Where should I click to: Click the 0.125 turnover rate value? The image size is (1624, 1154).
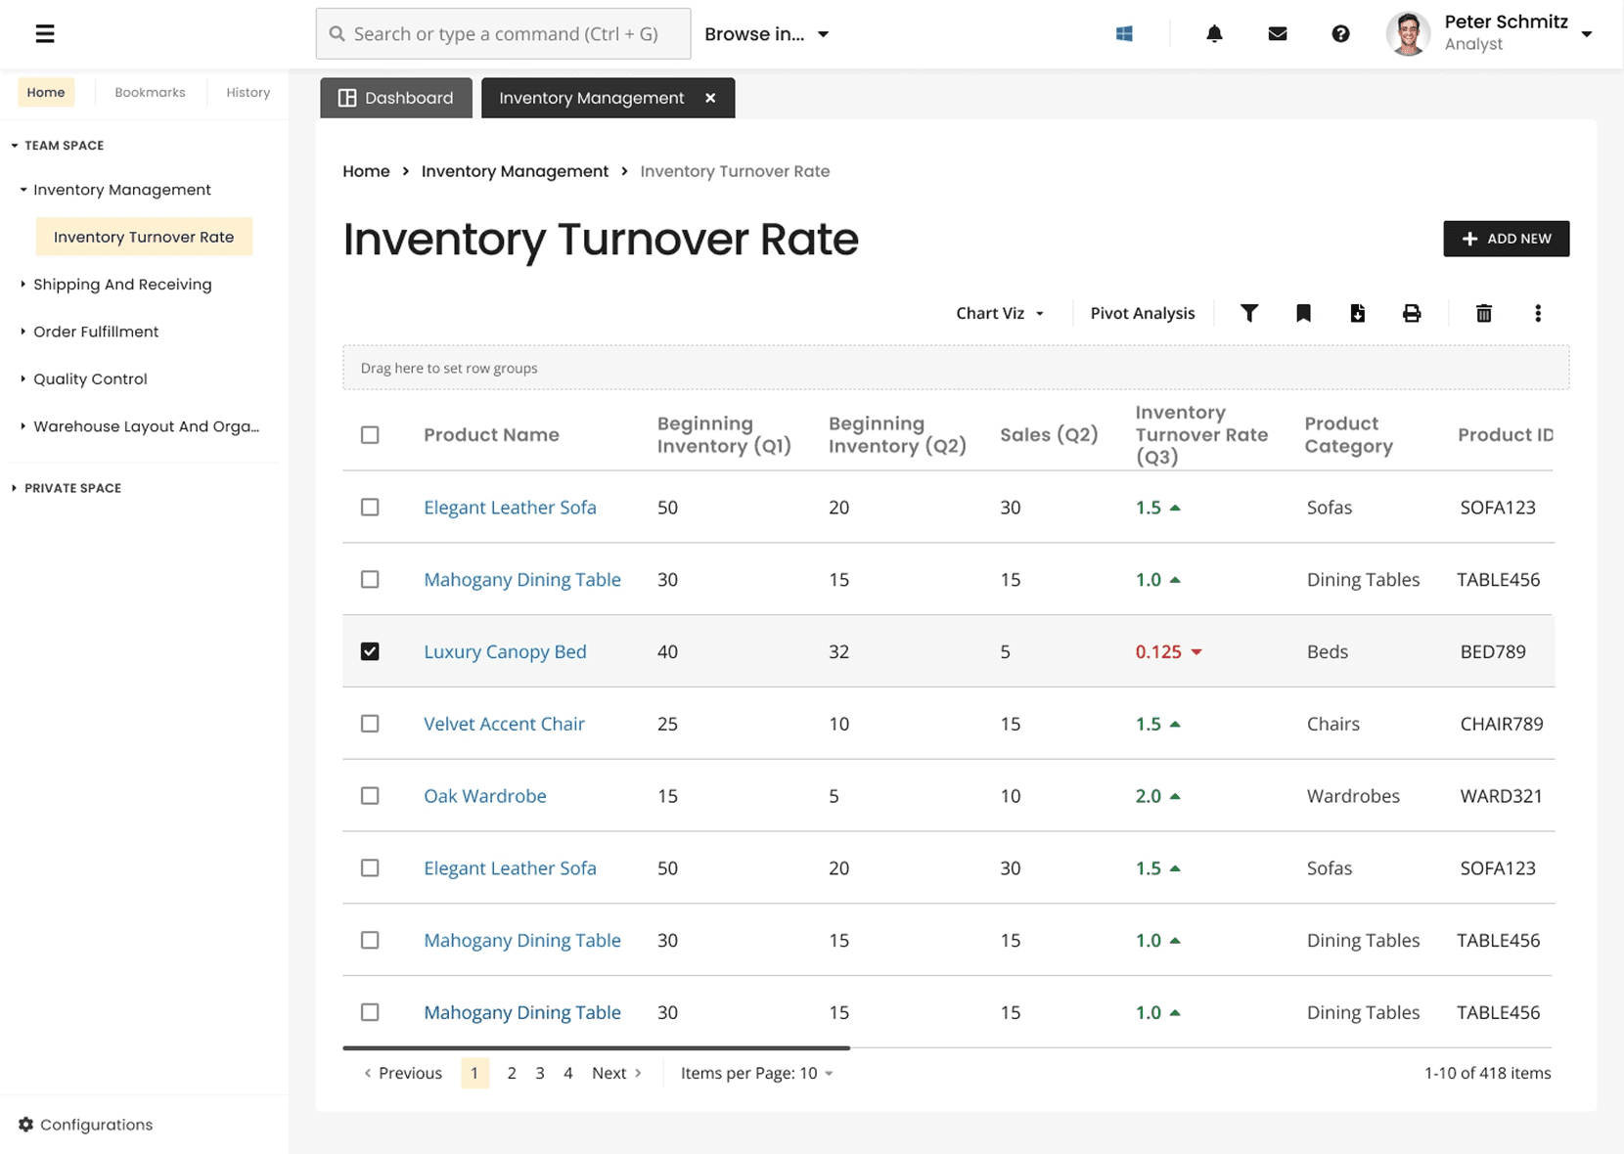coord(1158,651)
